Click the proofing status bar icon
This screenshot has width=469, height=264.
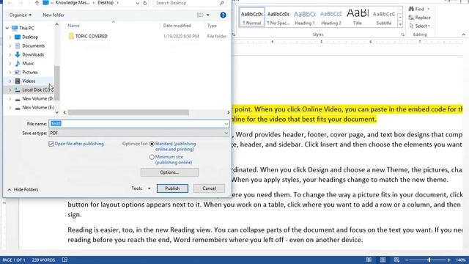pos(64,260)
